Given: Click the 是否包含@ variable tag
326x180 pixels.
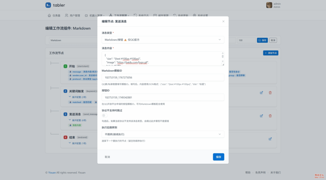Looking at the screenshot, I should click(x=234, y=72).
